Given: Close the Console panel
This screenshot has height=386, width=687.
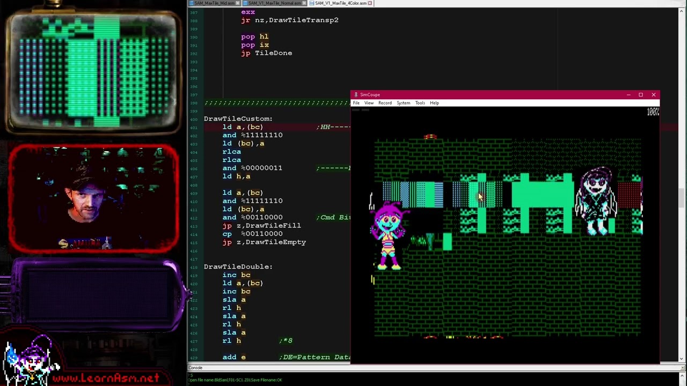Looking at the screenshot, I should click(683, 368).
